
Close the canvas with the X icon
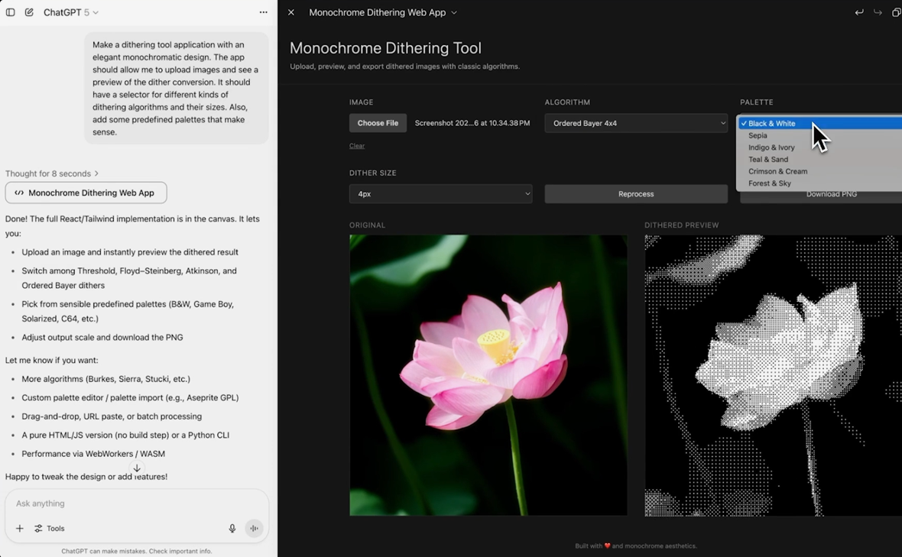[291, 12]
